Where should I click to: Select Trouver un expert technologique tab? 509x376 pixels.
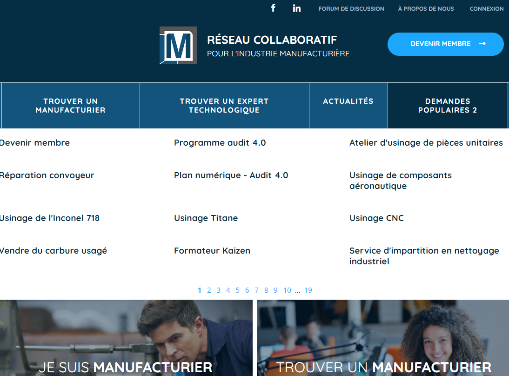pyautogui.click(x=224, y=106)
